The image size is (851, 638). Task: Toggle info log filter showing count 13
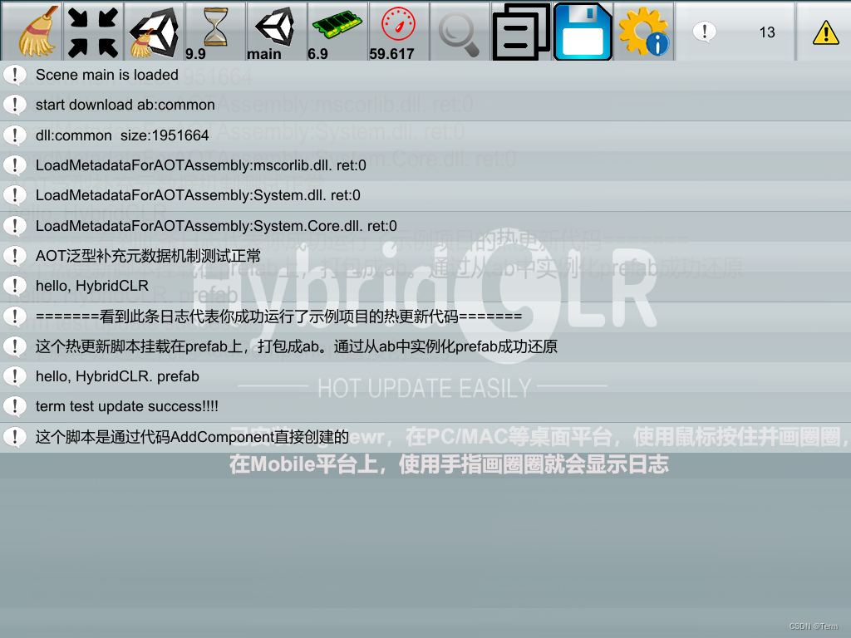[735, 31]
